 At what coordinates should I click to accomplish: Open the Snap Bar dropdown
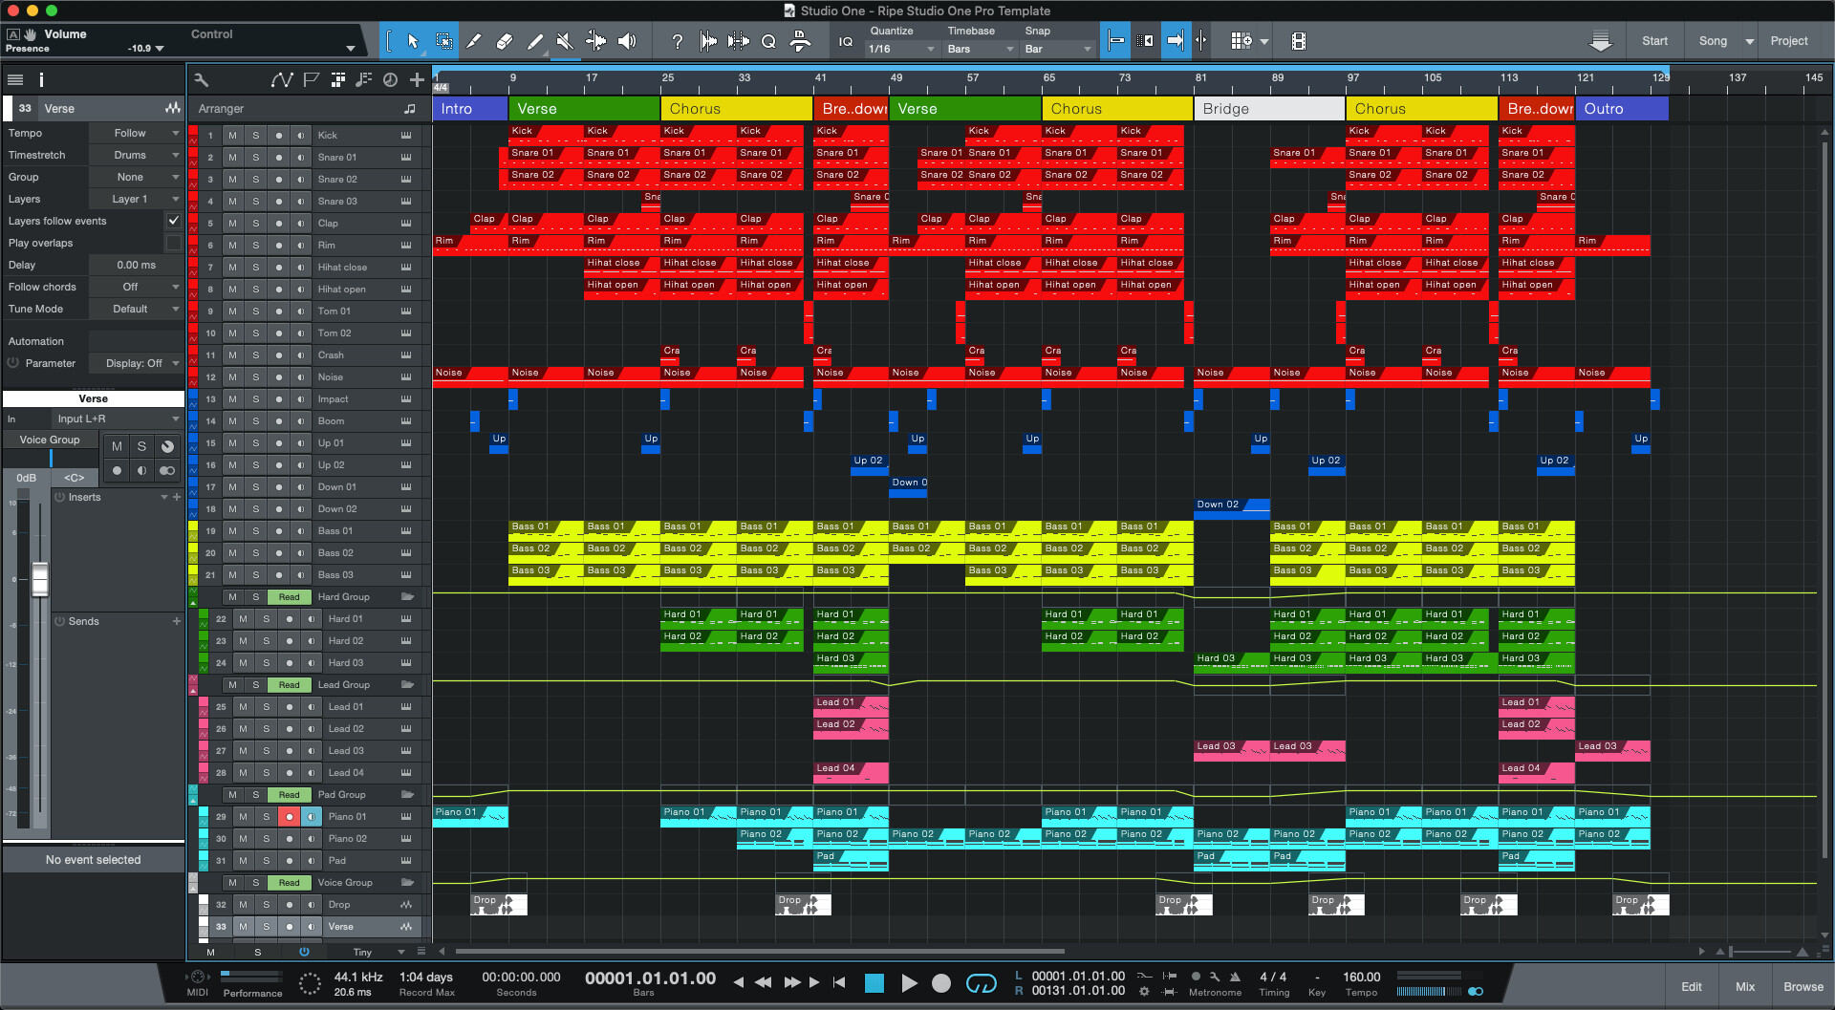1058,49
